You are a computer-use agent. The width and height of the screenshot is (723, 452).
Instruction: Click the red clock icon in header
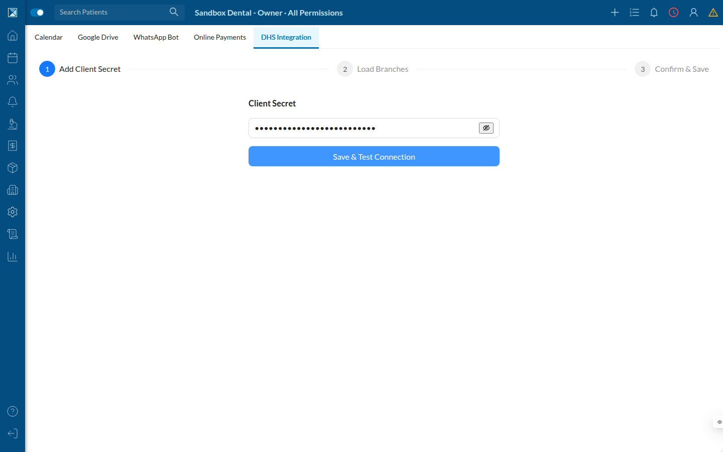674,13
